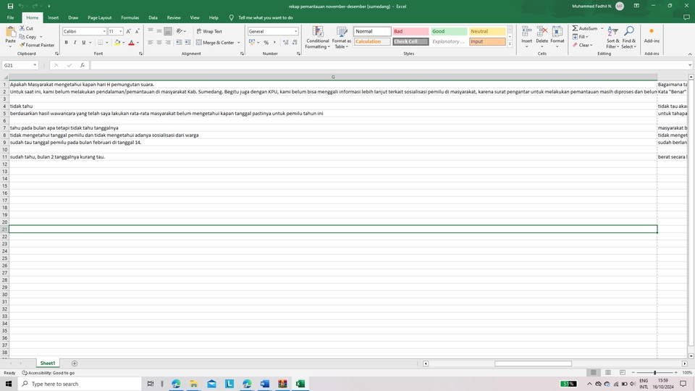Viewport: 695px width, 391px height.
Task: Click the Percent Style icon
Action: pyautogui.click(x=266, y=43)
